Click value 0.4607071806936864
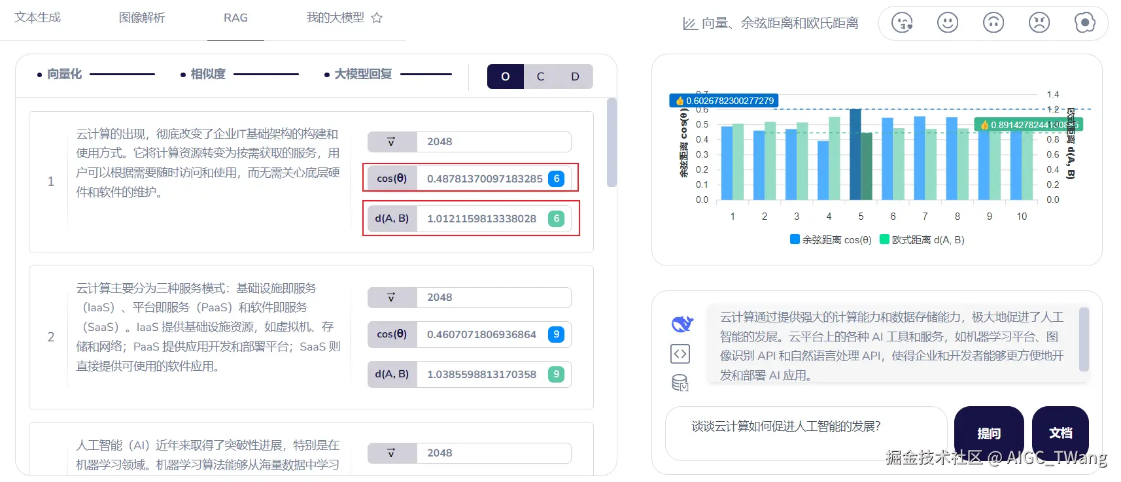Viewport: 1121px width, 482px height. pos(481,334)
